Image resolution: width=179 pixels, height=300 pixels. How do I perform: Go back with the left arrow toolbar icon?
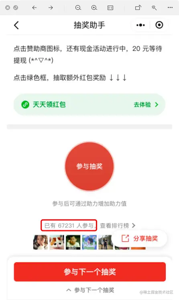coord(35,8)
